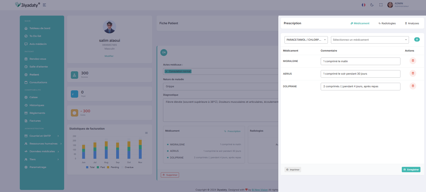Image resolution: width=426 pixels, height=192 pixels.
Task: Click the DOLIPRANE comment input field
Action: coord(360,86)
